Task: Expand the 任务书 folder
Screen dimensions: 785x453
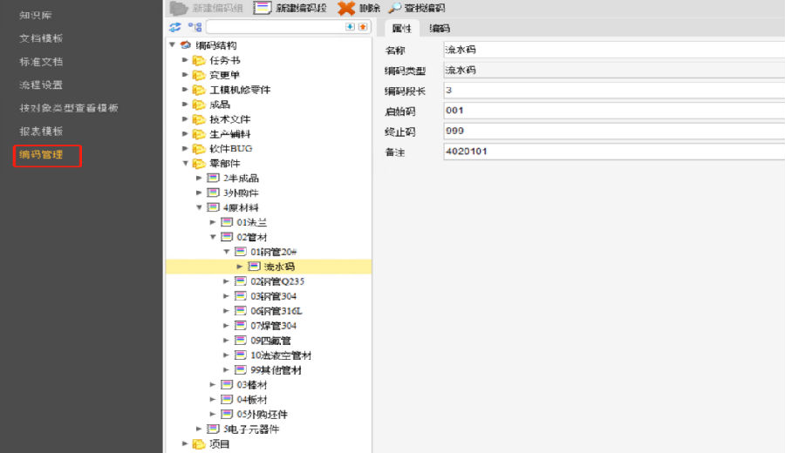Action: [x=185, y=60]
